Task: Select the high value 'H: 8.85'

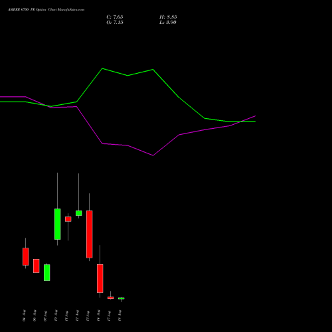Action: 168,17
